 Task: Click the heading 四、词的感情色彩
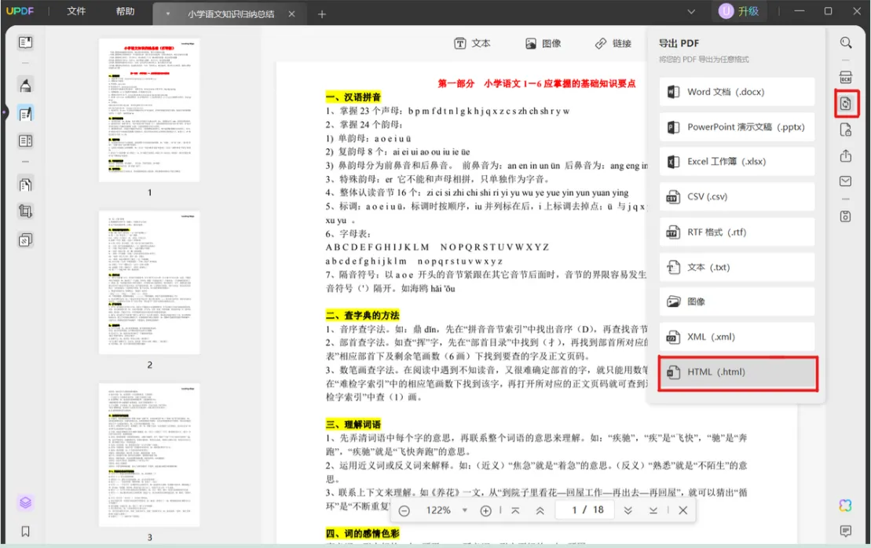363,534
